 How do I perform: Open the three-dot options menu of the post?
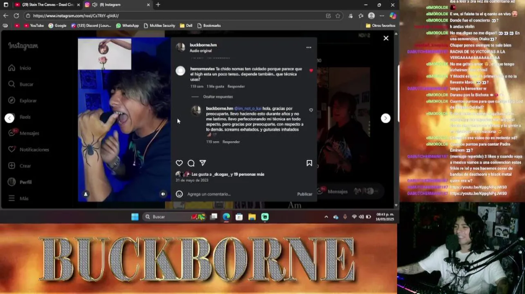(309, 47)
